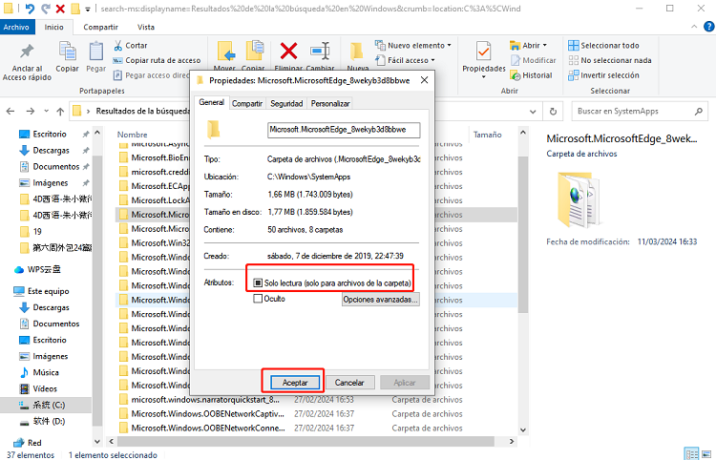716x460 pixels.
Task: Switch to the Compartir ribbon tab
Action: [x=100, y=27]
